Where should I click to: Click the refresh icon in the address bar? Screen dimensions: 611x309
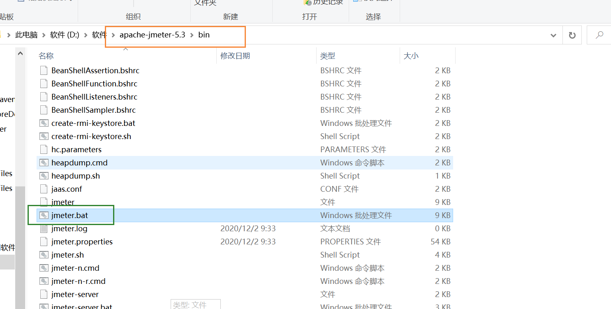(x=572, y=35)
